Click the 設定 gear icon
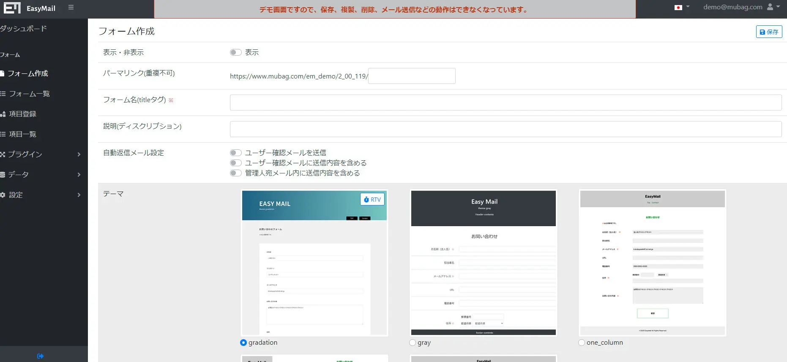Screen dimensions: 787x362 [x=3, y=195]
